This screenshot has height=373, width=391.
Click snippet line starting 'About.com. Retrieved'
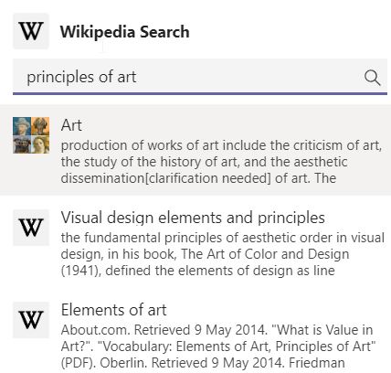(217, 330)
